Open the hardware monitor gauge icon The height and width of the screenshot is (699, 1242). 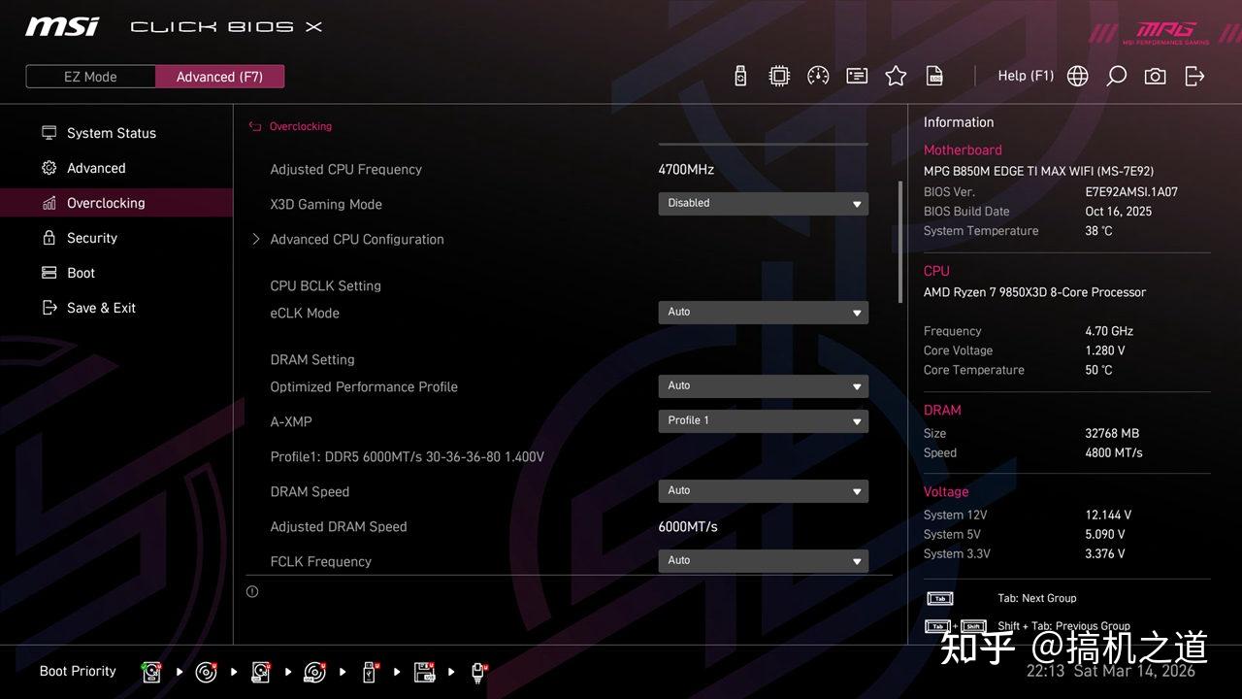point(818,76)
